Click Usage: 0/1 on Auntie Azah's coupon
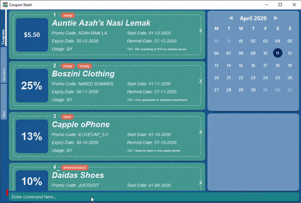This screenshot has width=301, height=203. coord(62,49)
